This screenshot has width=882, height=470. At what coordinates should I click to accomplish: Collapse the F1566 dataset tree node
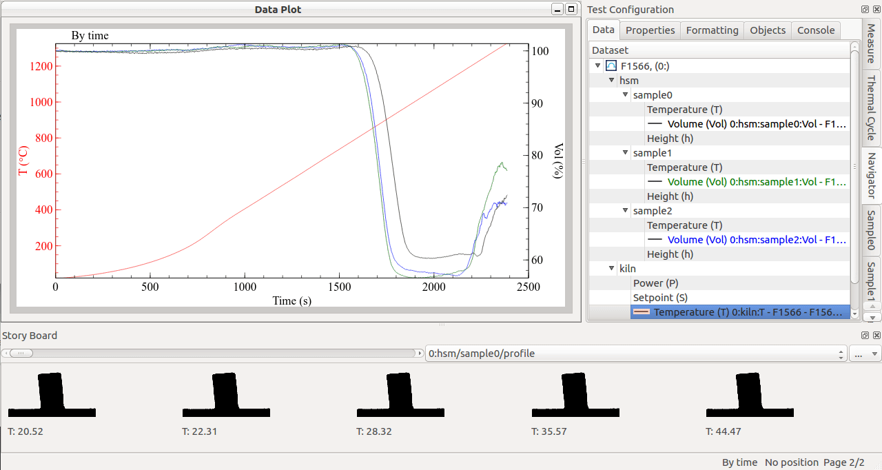[x=597, y=66]
